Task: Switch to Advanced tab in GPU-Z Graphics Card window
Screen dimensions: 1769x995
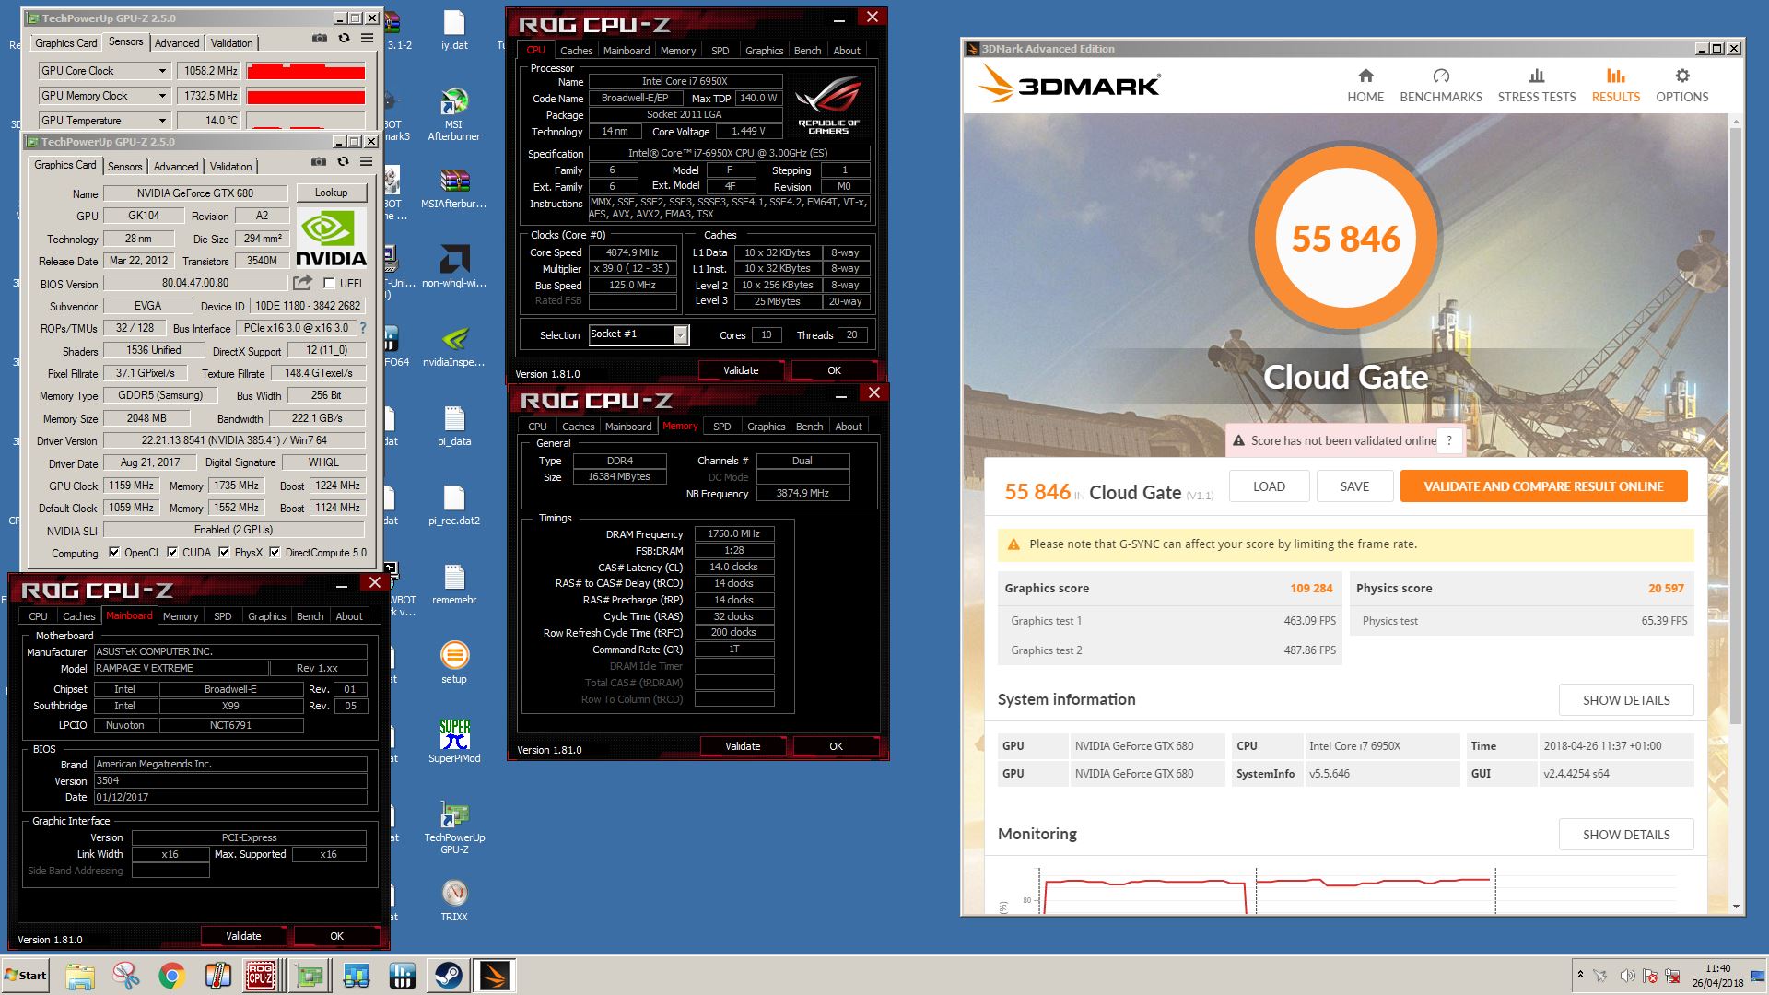Action: [x=176, y=167]
